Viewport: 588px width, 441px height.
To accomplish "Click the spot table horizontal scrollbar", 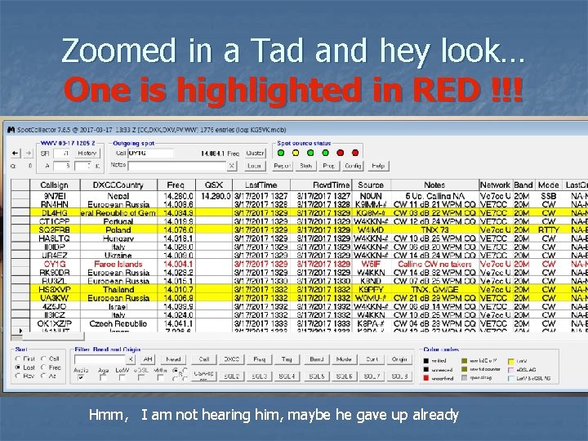I will click(x=53, y=336).
